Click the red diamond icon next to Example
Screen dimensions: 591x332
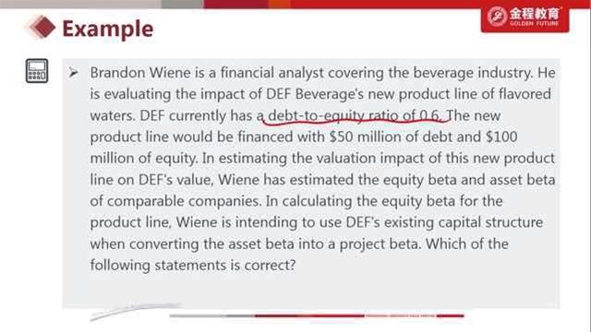(41, 27)
